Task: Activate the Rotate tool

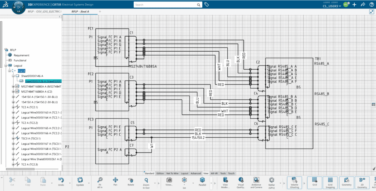Action: tap(131, 180)
